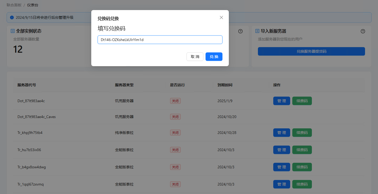Manage server Dot_87lt983ae4c
The image size is (378, 194).
click(282, 101)
